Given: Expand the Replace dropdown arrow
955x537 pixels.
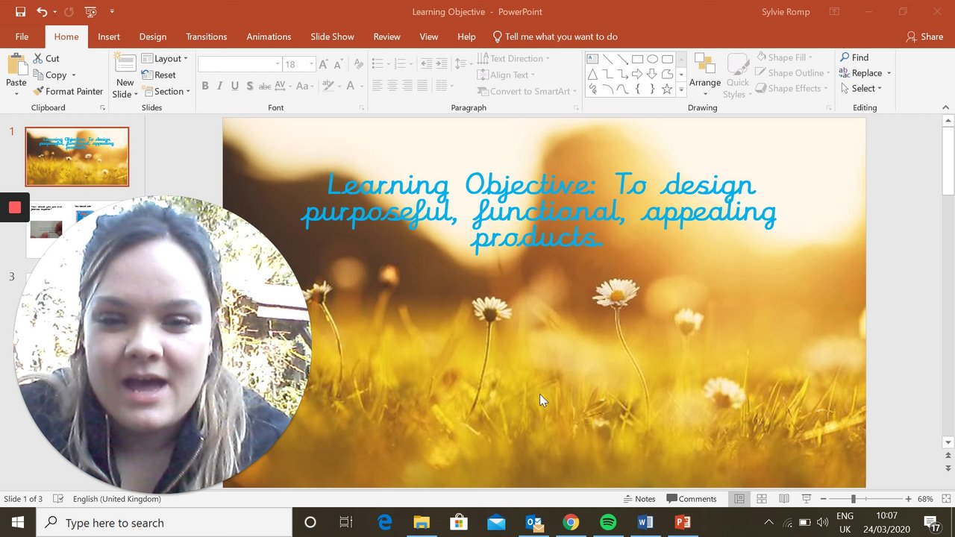Looking at the screenshot, I should pos(889,73).
